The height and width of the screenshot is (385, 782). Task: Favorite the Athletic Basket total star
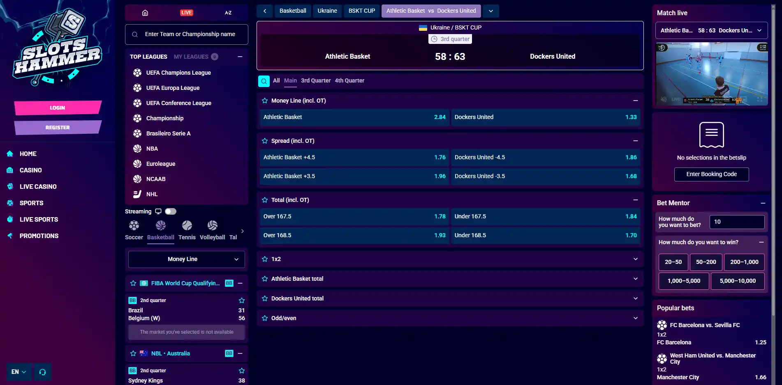coord(265,279)
